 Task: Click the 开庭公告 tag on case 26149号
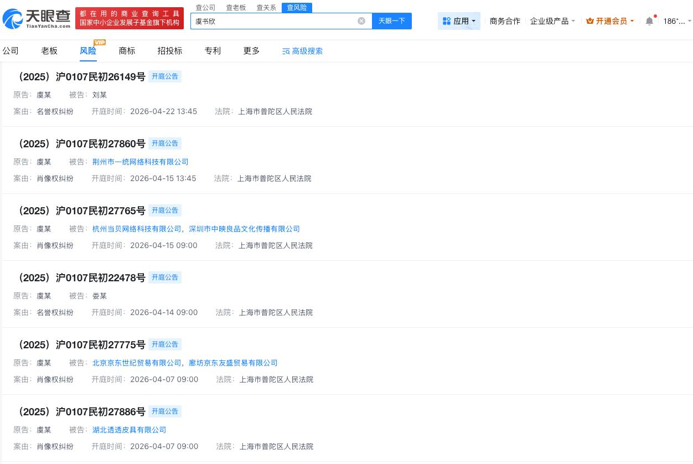click(165, 76)
